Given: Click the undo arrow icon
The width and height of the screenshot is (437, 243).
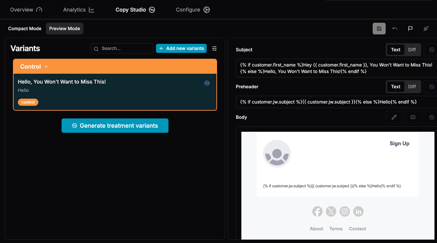Looking at the screenshot, I should point(395,29).
